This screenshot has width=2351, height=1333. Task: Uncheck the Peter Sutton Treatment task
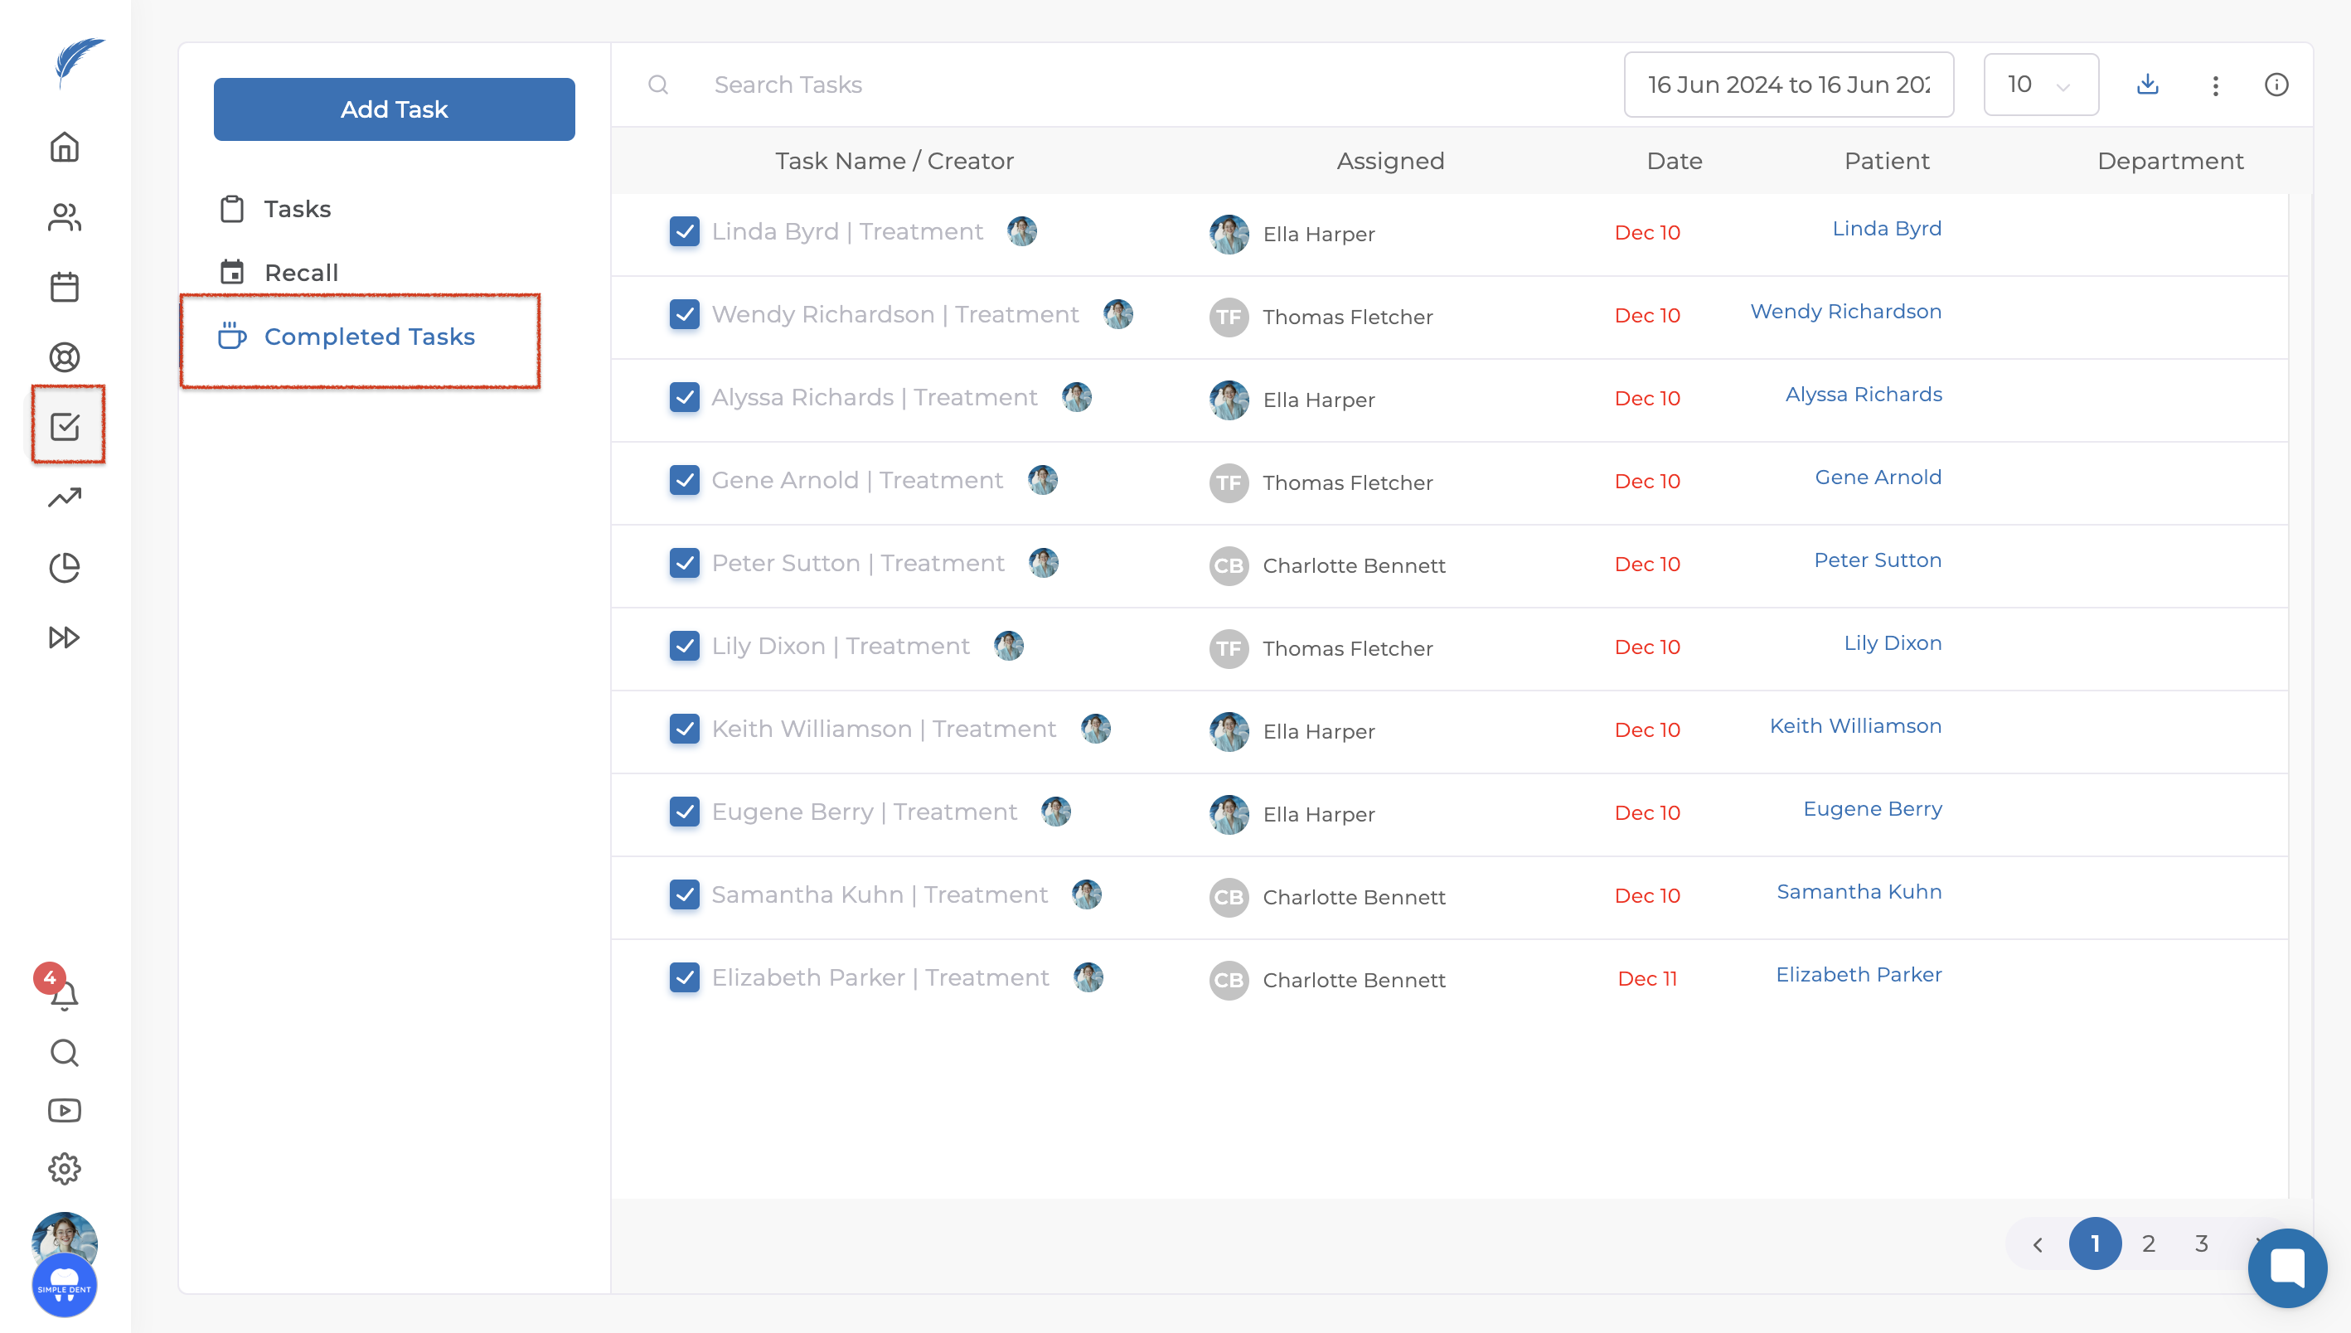pos(684,563)
